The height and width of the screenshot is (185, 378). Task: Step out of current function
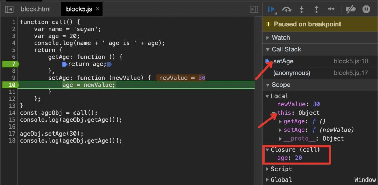pyautogui.click(x=316, y=9)
